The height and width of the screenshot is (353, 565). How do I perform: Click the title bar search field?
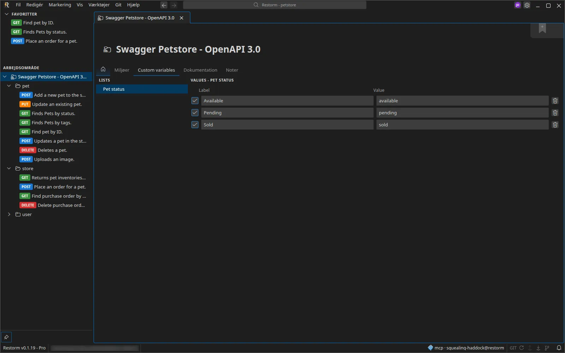pyautogui.click(x=275, y=5)
